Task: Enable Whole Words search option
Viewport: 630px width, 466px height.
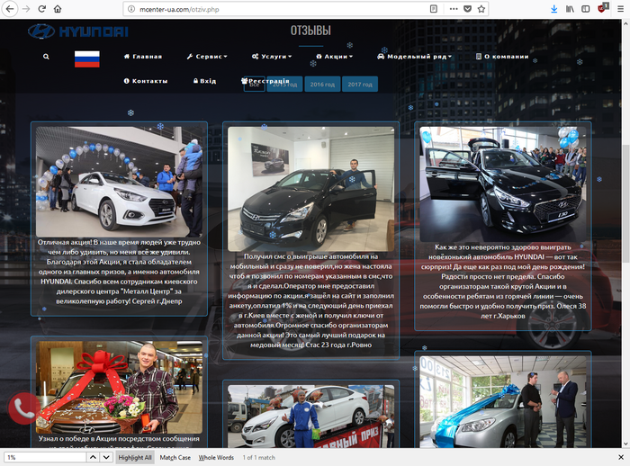Action: 216,457
